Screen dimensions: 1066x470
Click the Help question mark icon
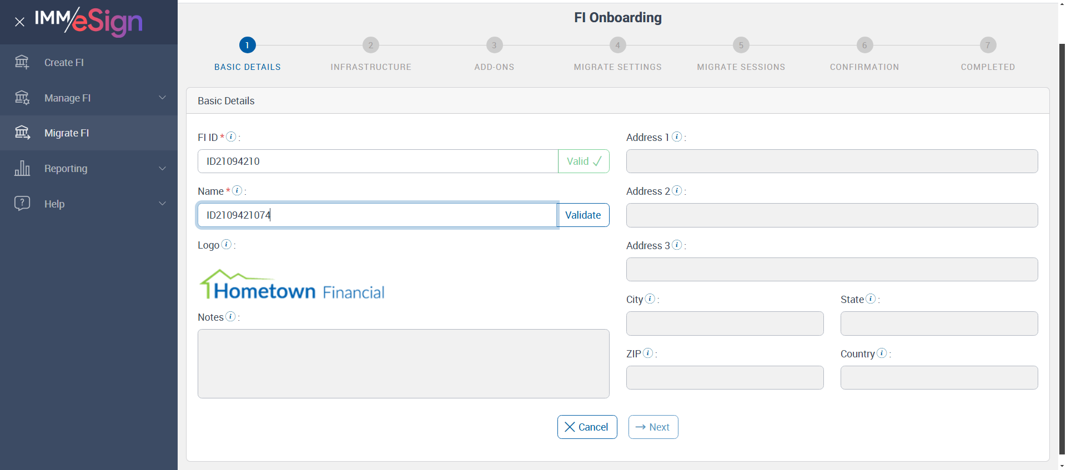(x=22, y=204)
